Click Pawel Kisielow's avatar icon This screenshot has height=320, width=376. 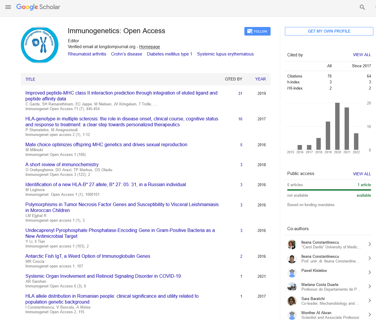(x=292, y=273)
